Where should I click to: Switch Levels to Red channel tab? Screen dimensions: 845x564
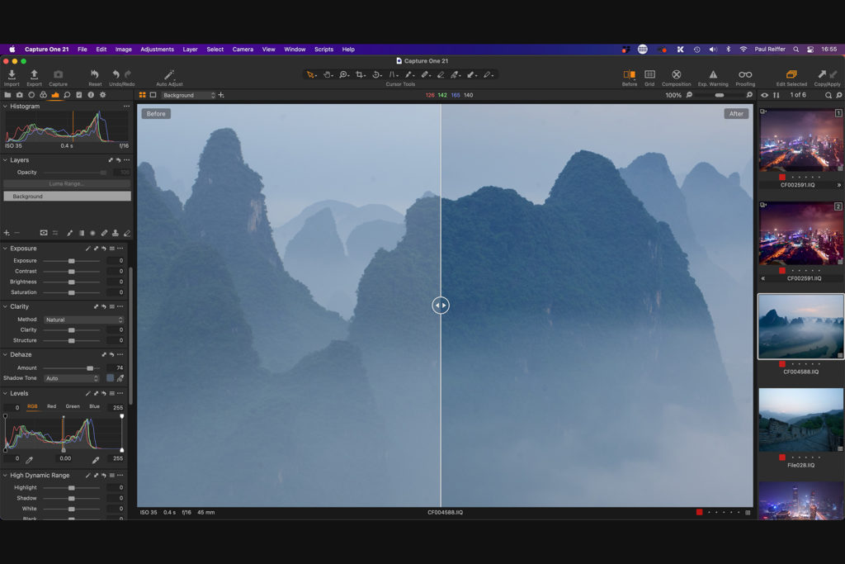point(51,406)
